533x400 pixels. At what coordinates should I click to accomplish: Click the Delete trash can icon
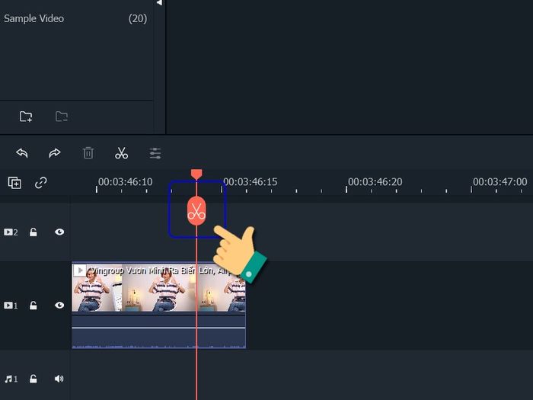88,152
